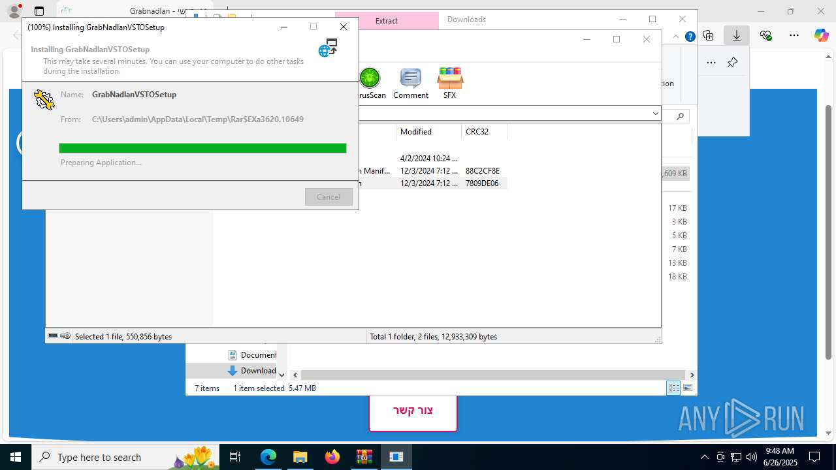The image size is (836, 470).
Task: Click the Hebrew צור קשר button
Action: tap(413, 411)
